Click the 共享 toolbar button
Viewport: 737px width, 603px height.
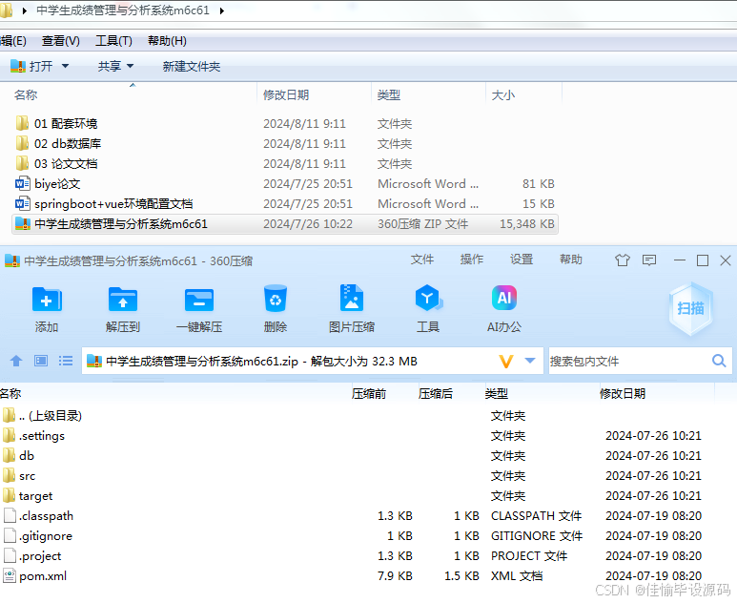tap(110, 67)
